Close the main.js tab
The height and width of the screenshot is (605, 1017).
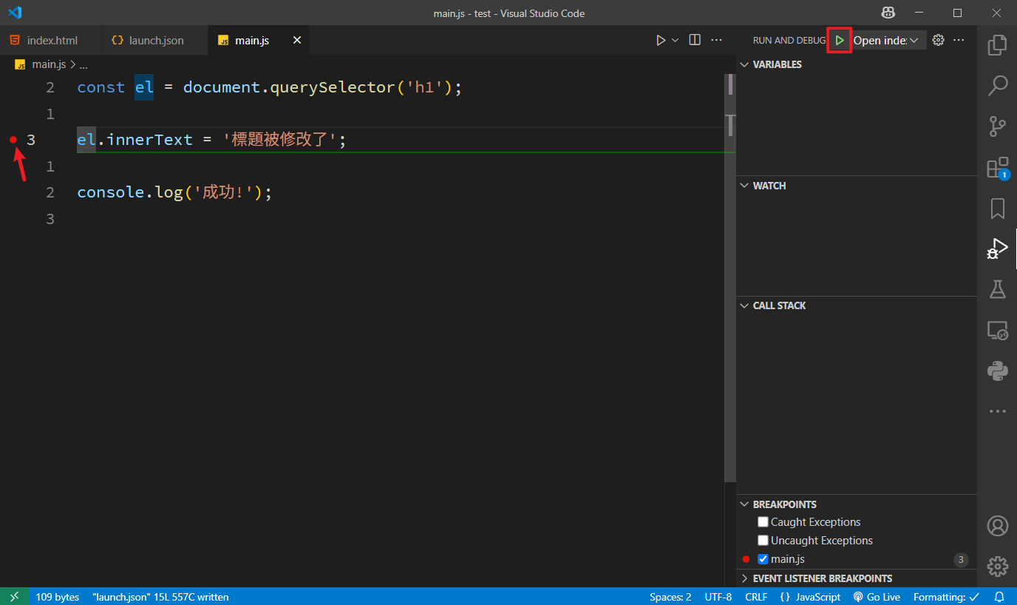tap(297, 40)
